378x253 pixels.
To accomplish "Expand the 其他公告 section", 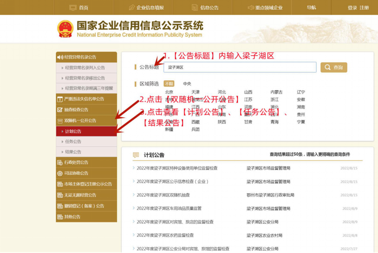I will [x=86, y=217].
